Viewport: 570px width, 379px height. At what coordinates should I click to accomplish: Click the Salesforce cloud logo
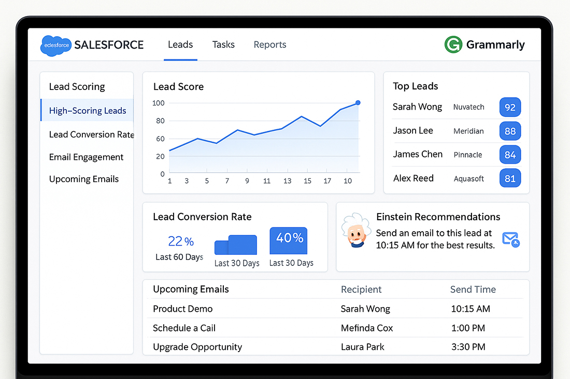55,46
